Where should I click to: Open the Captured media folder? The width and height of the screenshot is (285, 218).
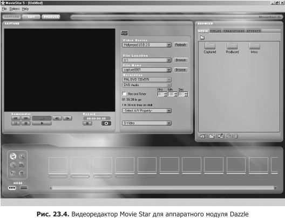click(210, 48)
